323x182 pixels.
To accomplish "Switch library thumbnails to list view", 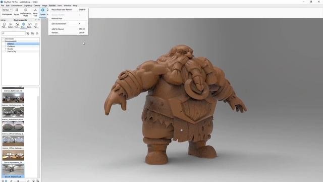I will [3, 181].
